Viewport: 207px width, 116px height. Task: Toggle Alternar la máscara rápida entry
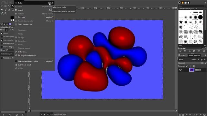tap(34, 61)
